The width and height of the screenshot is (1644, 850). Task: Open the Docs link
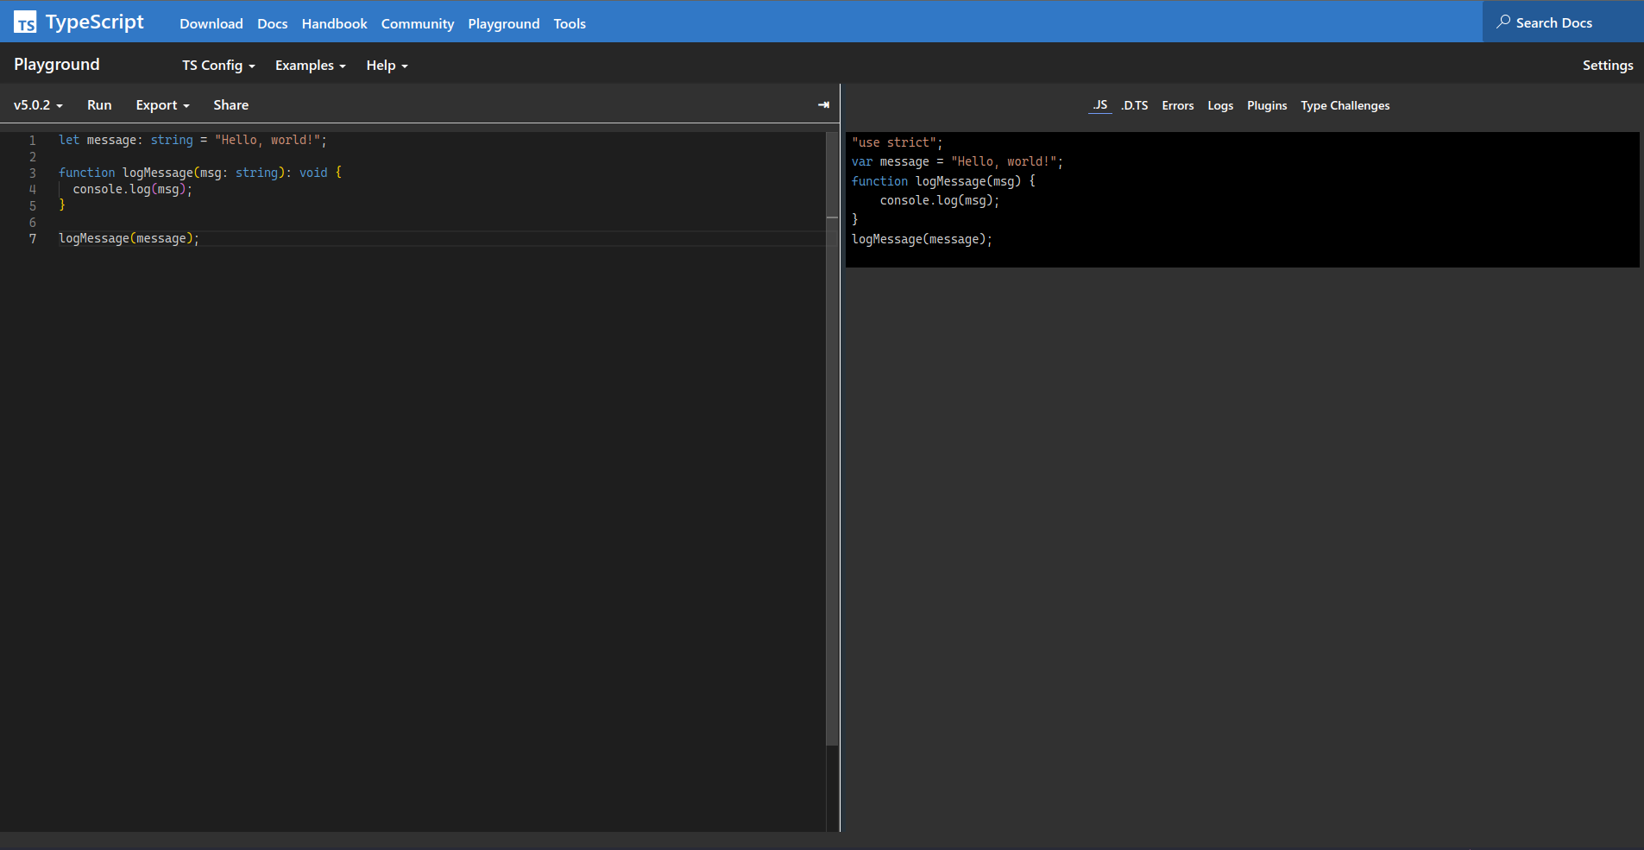273,24
